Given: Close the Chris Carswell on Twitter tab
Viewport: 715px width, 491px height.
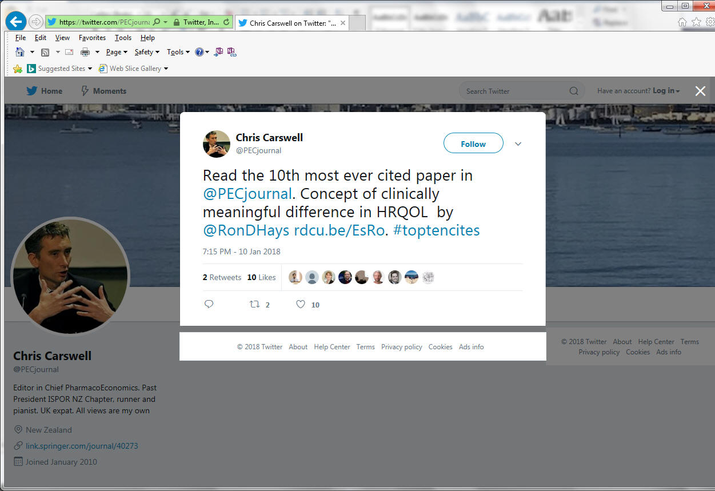Looking at the screenshot, I should click(x=343, y=23).
